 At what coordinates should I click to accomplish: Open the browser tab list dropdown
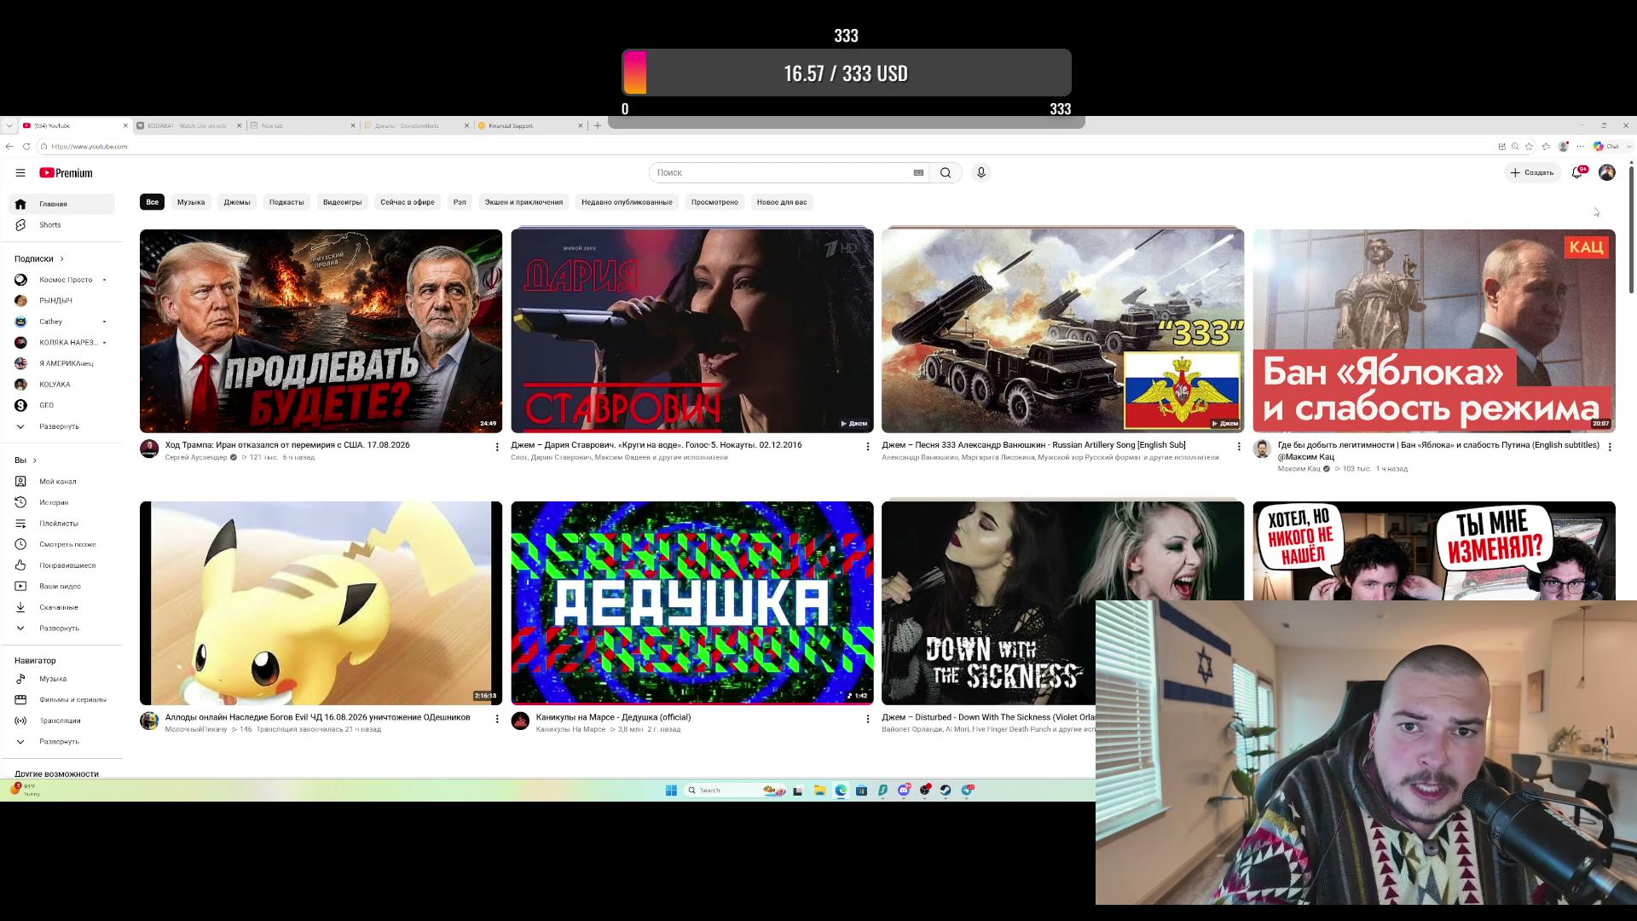(9, 125)
